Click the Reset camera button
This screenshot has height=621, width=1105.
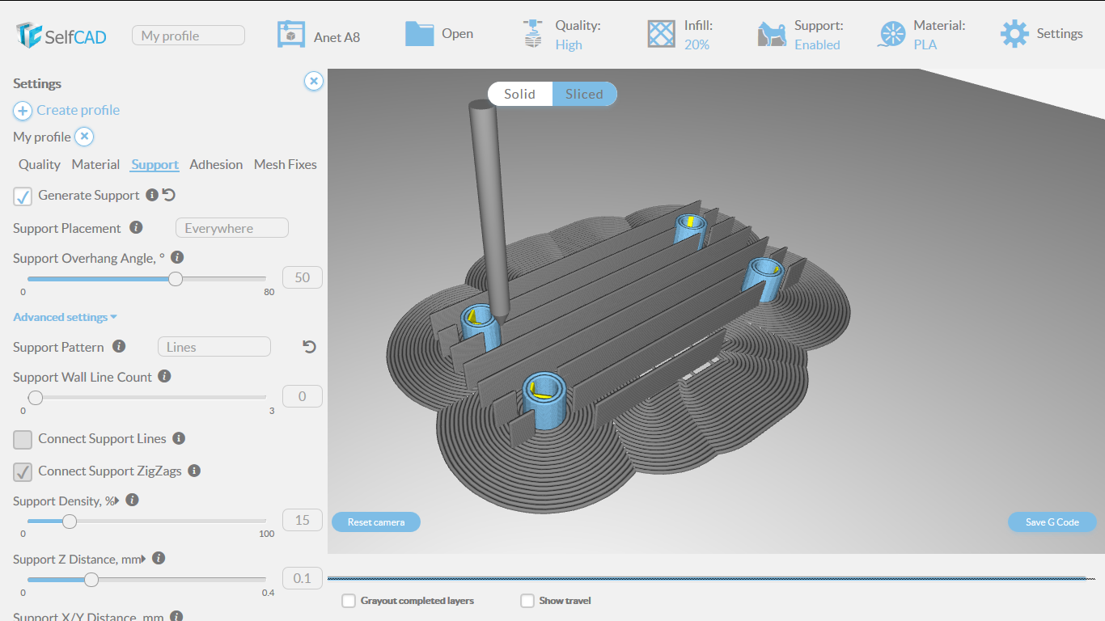(376, 522)
